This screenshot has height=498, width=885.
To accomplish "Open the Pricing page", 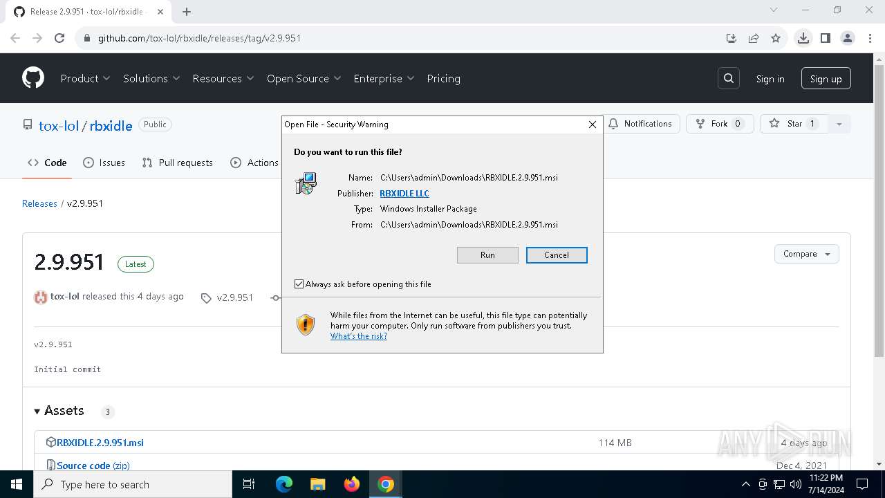I will (x=444, y=78).
